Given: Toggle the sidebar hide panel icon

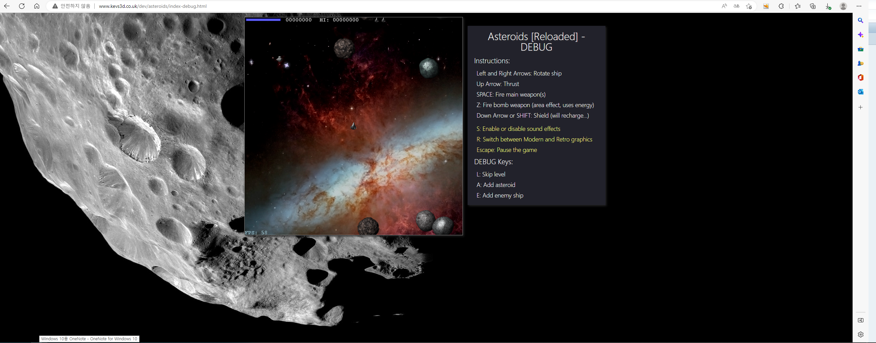Looking at the screenshot, I should [860, 320].
